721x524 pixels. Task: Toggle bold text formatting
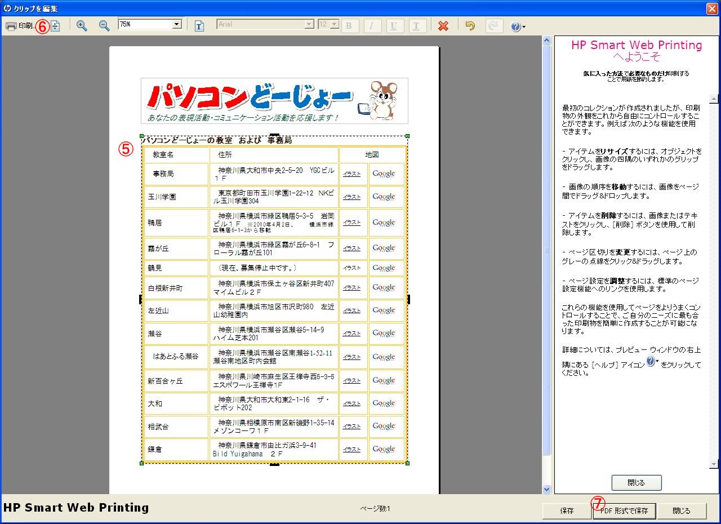350,26
